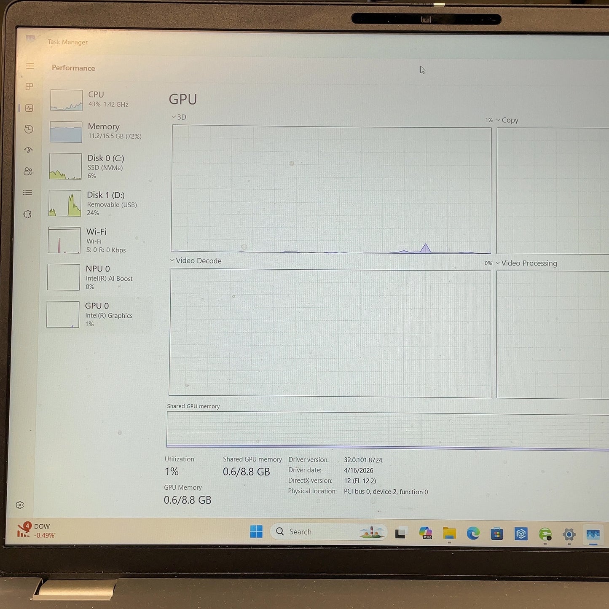The height and width of the screenshot is (609, 609).
Task: Click the PCI bus 0 physical location text
Action: [386, 492]
